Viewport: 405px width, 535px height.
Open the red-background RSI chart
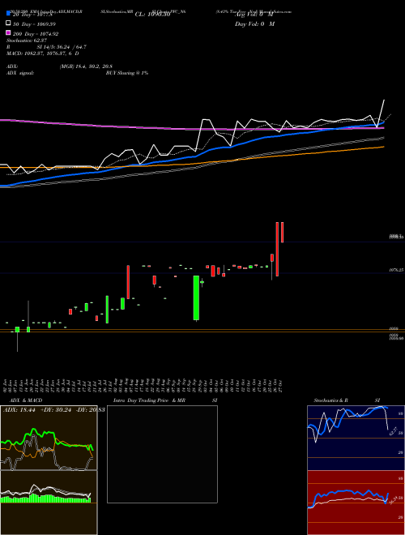coord(356,503)
